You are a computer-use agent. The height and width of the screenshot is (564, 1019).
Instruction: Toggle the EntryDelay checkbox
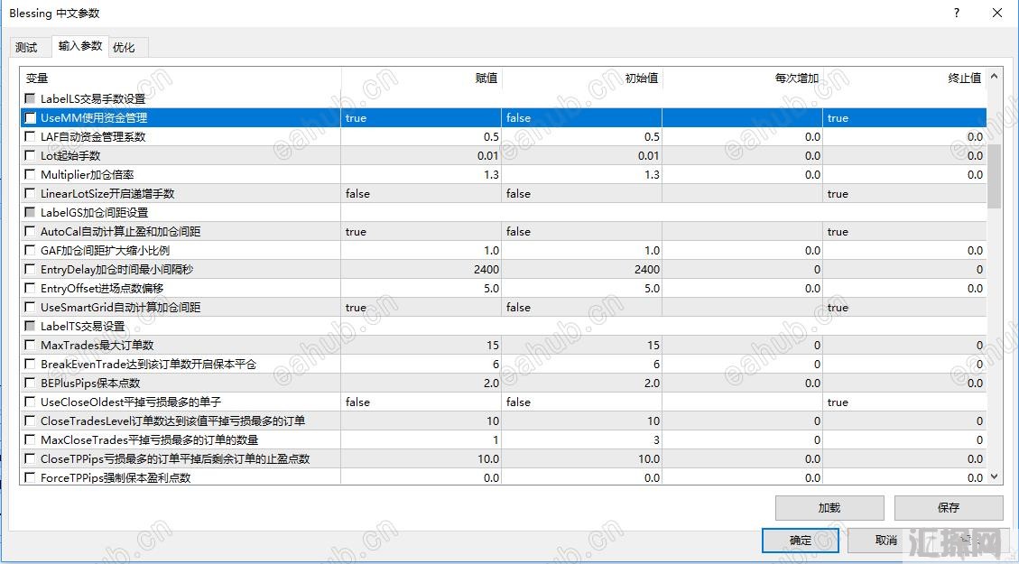tap(31, 270)
